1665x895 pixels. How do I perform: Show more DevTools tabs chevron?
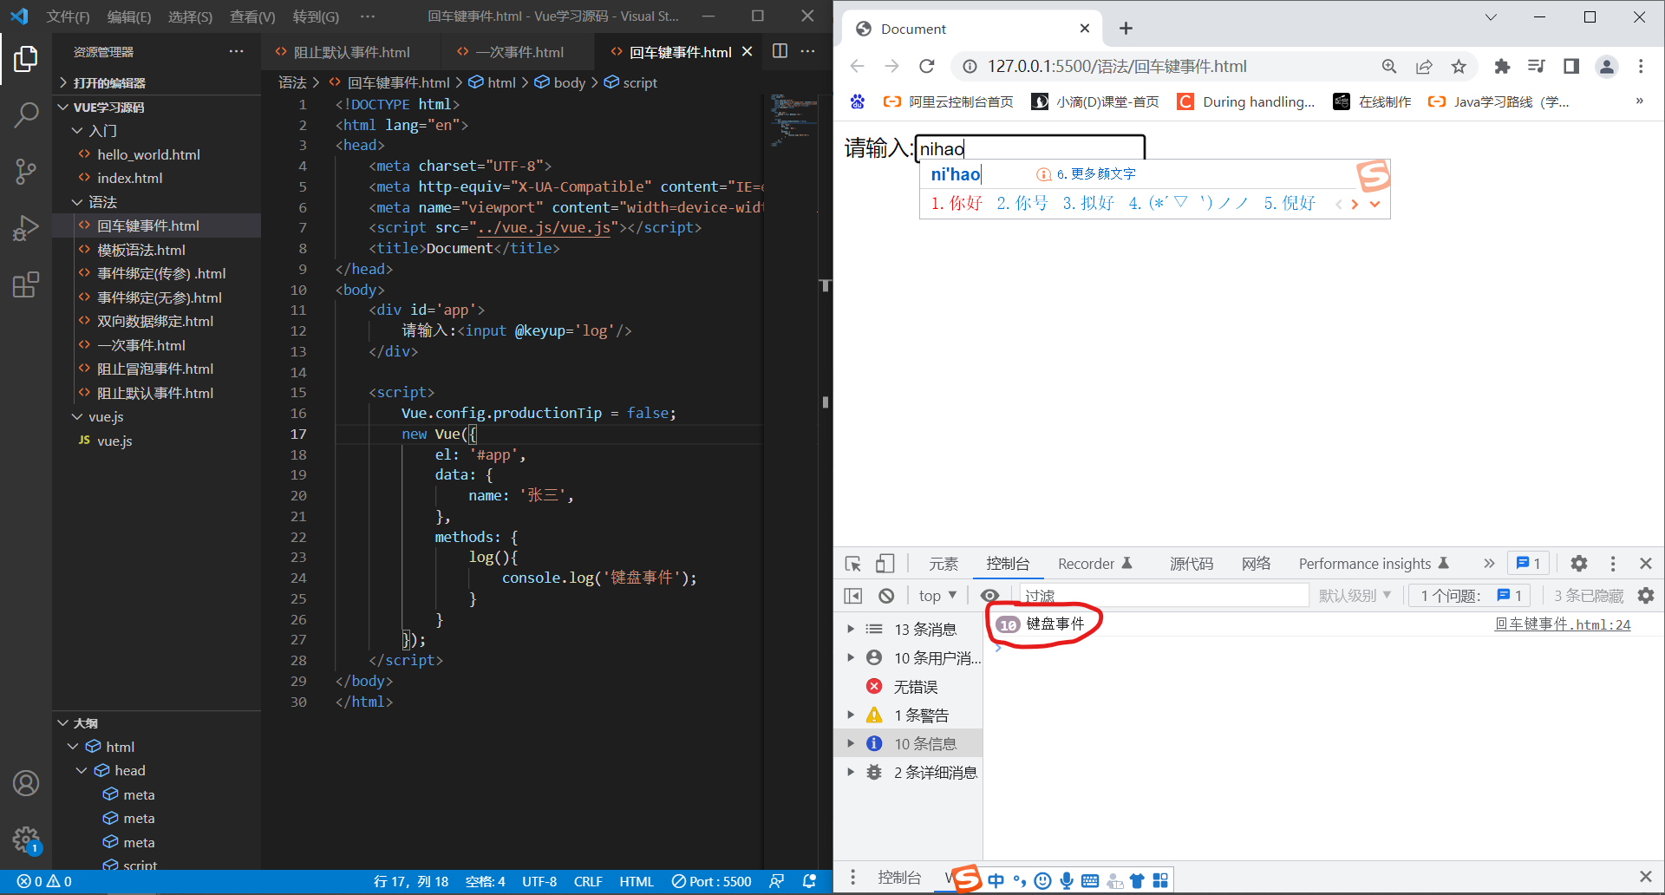point(1489,564)
